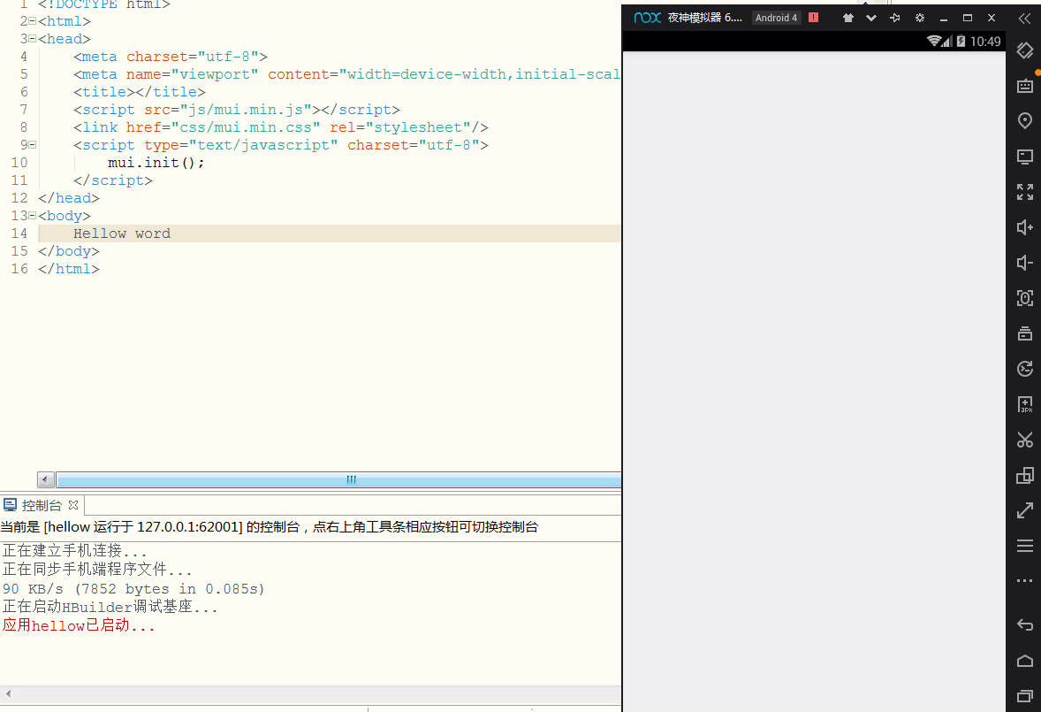Collapse the html tag fold marker
1041x712 pixels.
(x=32, y=21)
